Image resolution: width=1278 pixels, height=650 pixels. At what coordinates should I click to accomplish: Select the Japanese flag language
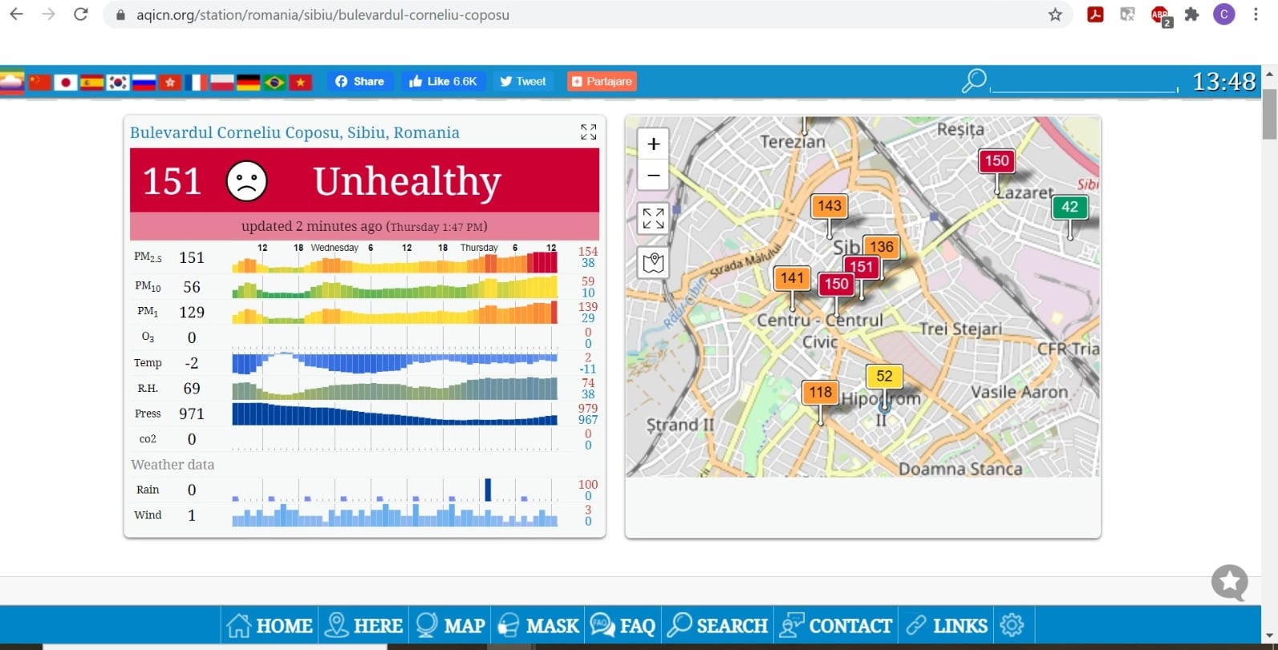click(x=66, y=82)
